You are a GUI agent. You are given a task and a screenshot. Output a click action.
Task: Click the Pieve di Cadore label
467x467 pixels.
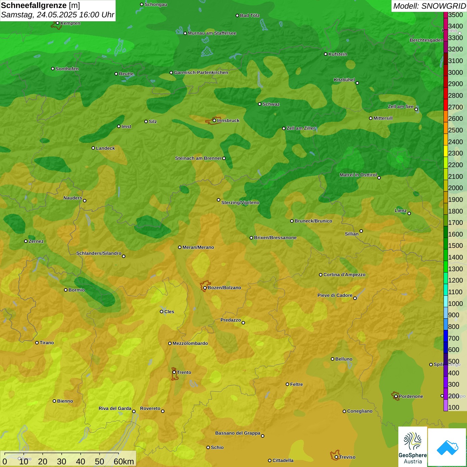(x=335, y=295)
